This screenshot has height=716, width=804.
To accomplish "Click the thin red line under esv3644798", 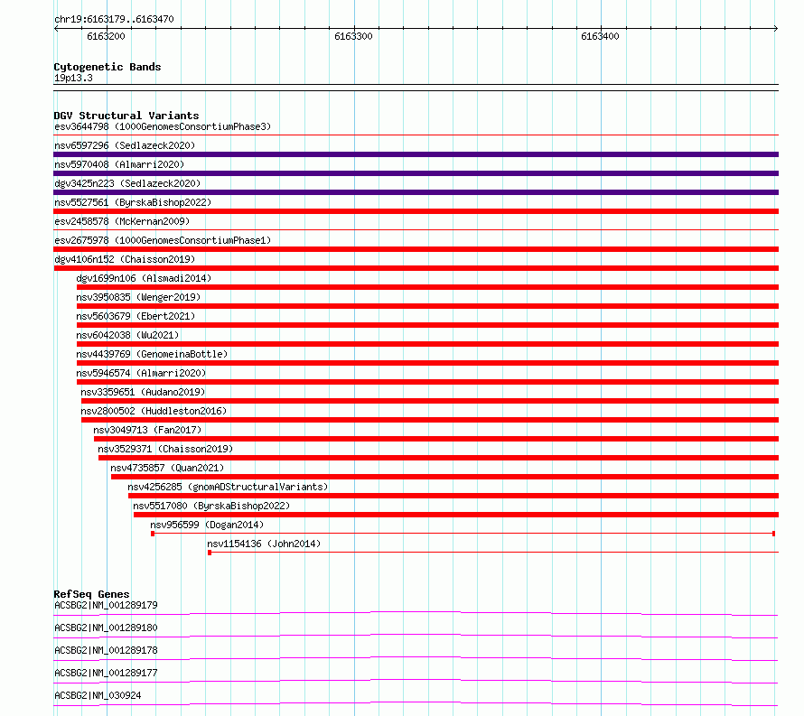I will 416,135.
